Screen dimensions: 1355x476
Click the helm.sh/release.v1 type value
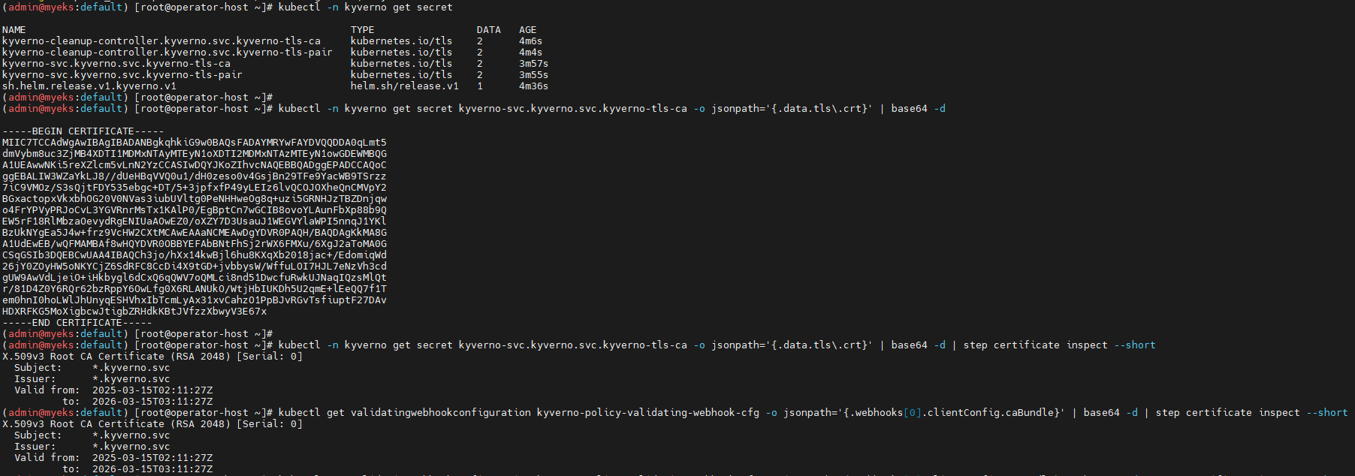coord(405,86)
